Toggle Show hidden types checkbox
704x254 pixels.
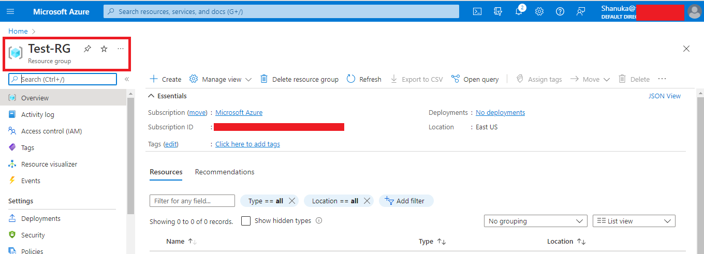tap(246, 221)
